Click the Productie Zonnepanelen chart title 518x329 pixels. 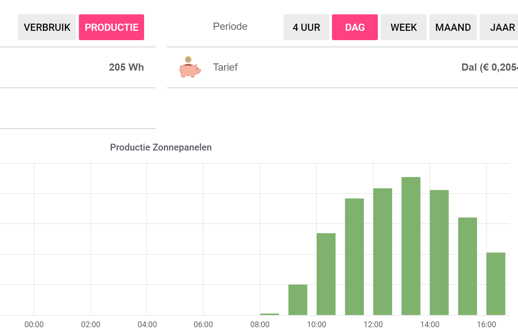tap(161, 147)
